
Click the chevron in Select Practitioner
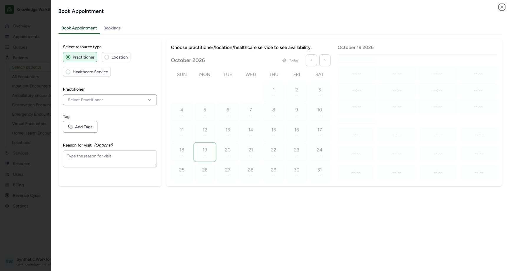pos(149,100)
